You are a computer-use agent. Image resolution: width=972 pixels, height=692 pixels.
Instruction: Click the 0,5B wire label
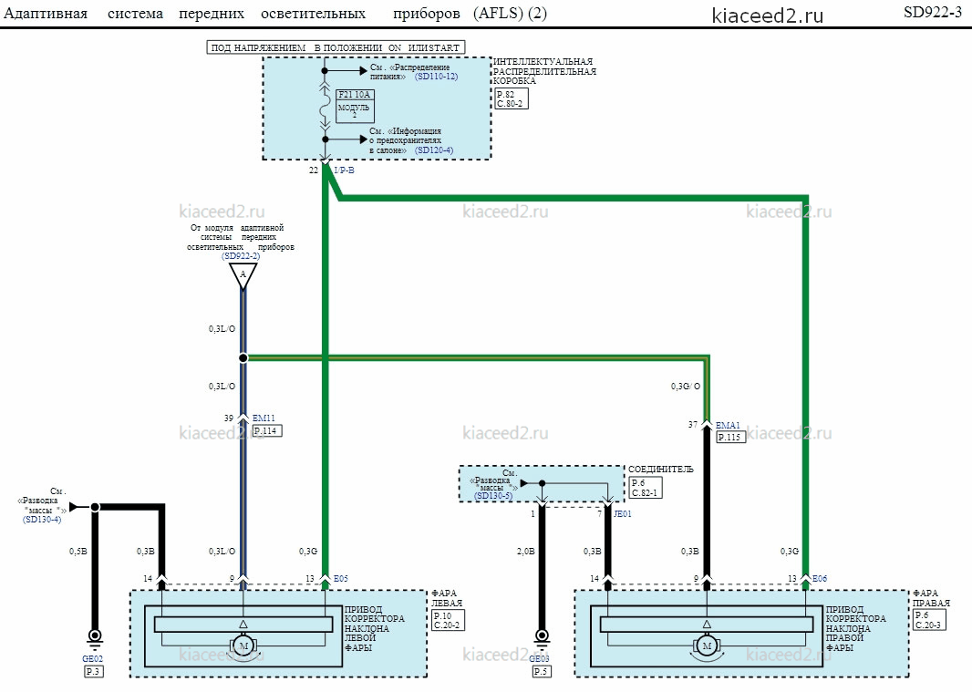(78, 552)
